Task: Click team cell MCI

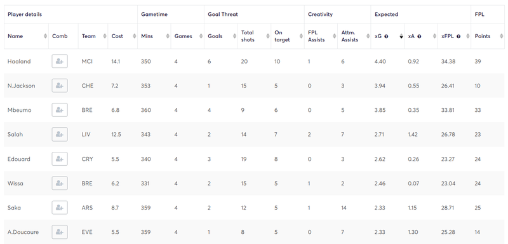Action: tap(87, 61)
